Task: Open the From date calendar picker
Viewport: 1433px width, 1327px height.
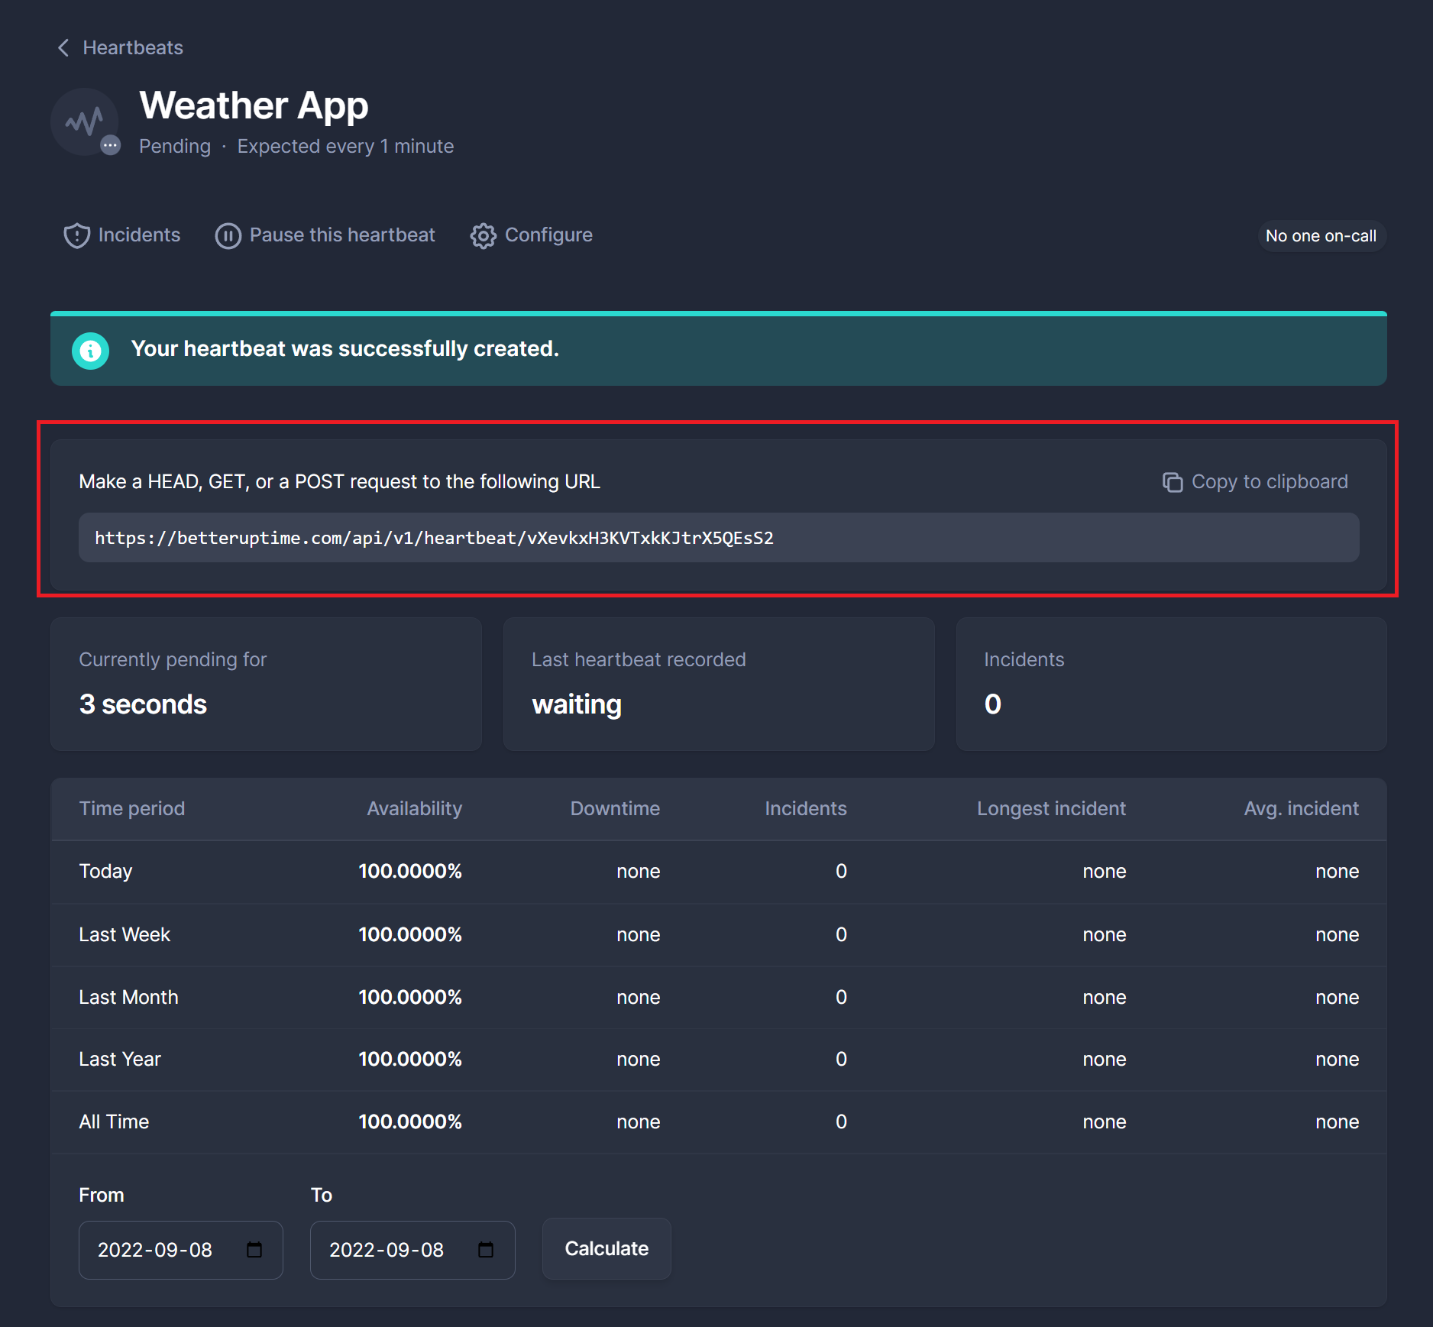Action: (x=255, y=1250)
